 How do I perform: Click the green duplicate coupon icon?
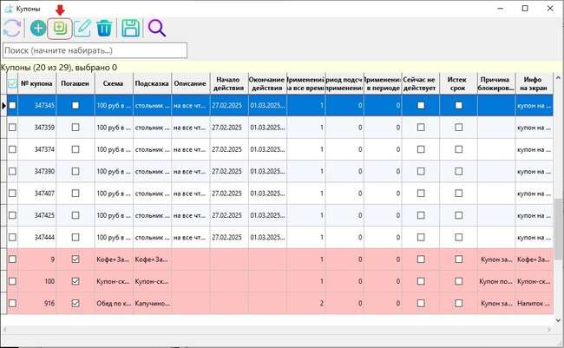click(x=60, y=28)
